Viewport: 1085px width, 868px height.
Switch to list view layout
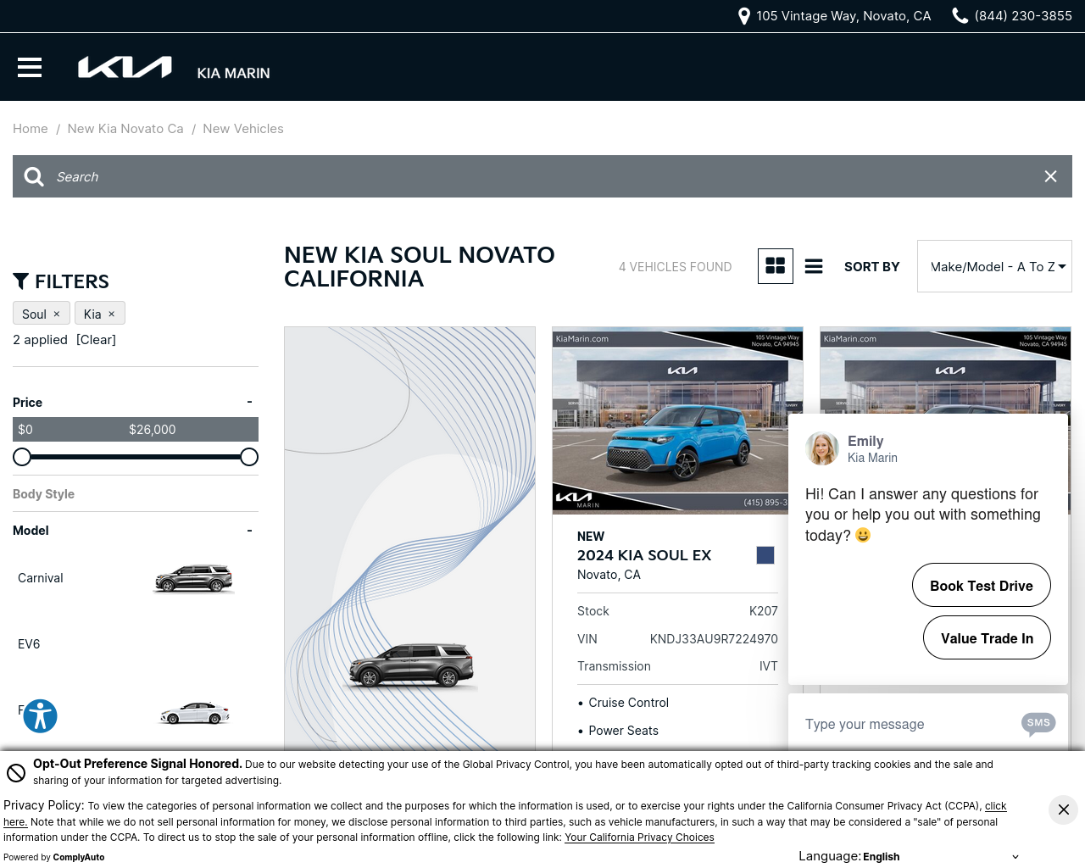click(814, 266)
